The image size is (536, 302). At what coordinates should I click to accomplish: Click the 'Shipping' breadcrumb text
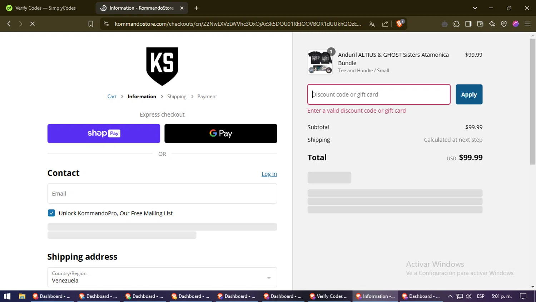[x=177, y=97]
